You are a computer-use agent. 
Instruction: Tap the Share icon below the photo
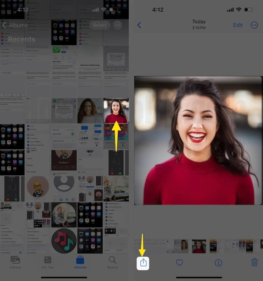tap(143, 263)
